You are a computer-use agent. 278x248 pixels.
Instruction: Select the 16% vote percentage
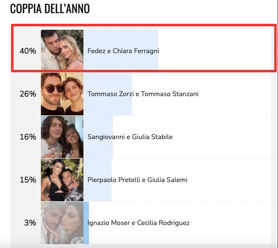click(28, 137)
